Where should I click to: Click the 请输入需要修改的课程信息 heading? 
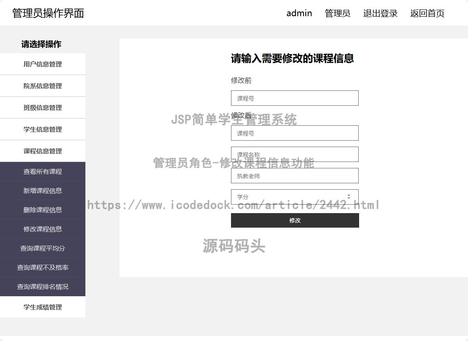292,58
